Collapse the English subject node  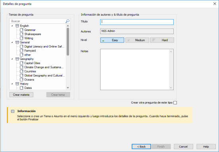[12, 26]
